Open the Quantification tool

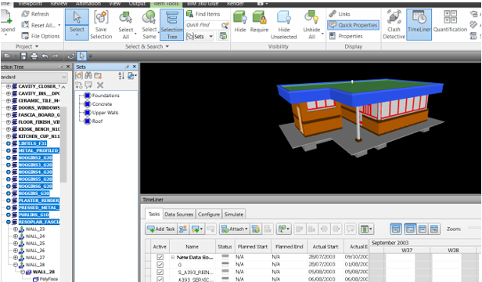(x=450, y=21)
